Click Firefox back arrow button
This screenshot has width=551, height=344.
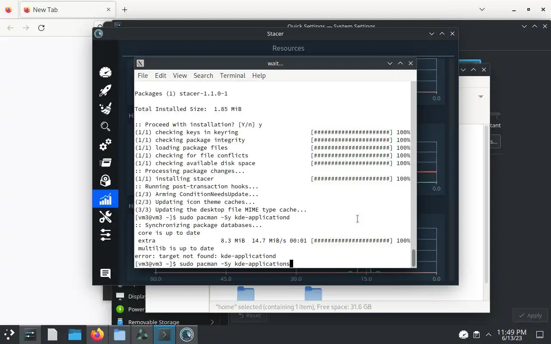pos(10,28)
